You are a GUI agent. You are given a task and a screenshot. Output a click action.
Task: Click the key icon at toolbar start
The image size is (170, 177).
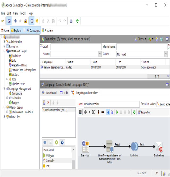pos(3,21)
